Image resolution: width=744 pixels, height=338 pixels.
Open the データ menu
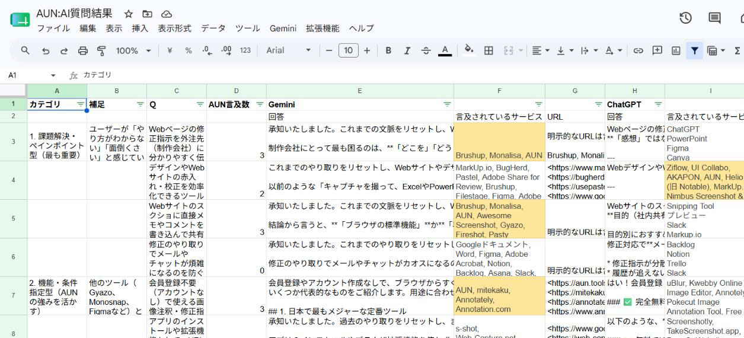coord(213,28)
